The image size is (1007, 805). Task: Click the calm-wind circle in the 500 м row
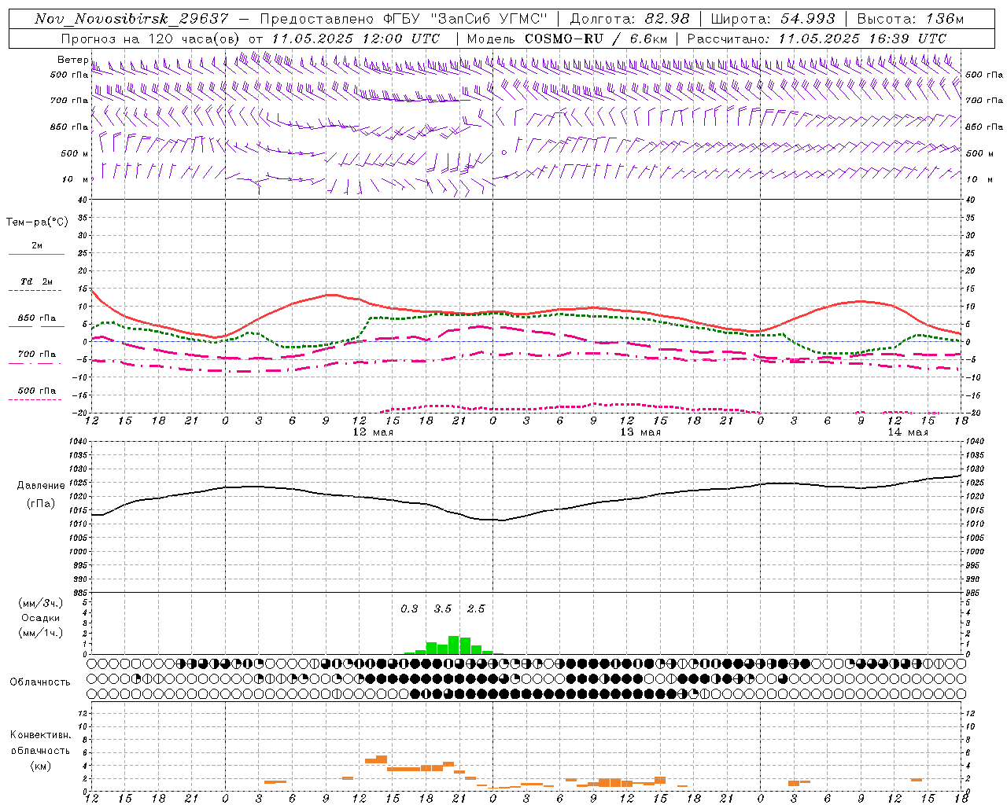click(504, 153)
